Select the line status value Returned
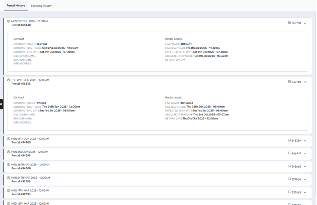This screenshot has width=317, height=205. pos(187,103)
